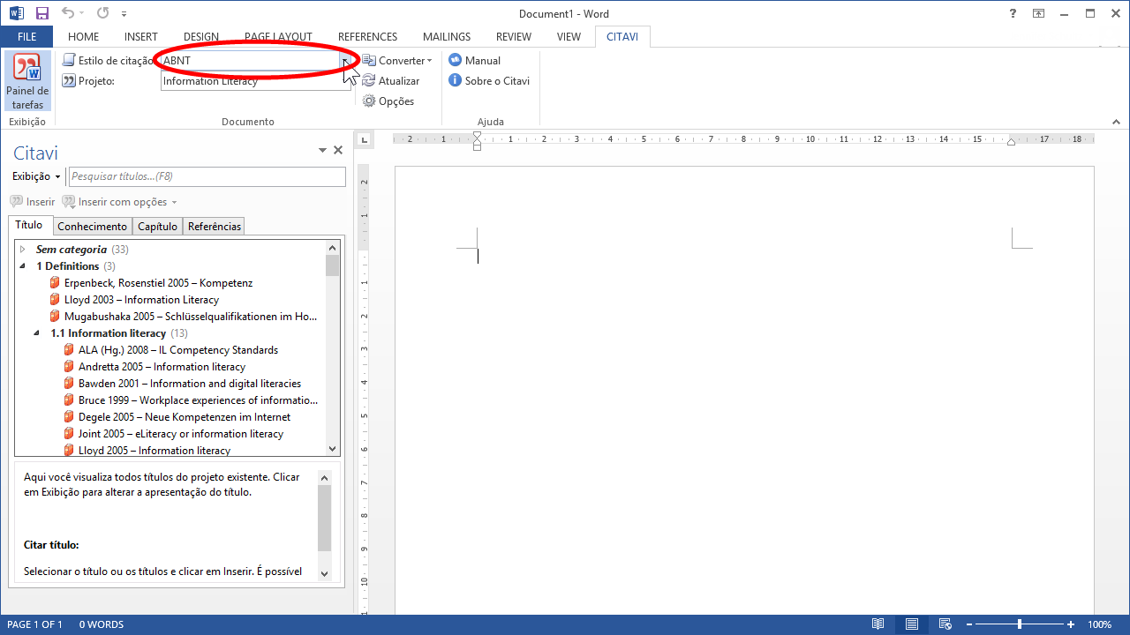Open Ribbon Display Options icon
The width and height of the screenshot is (1130, 635).
[1039, 13]
